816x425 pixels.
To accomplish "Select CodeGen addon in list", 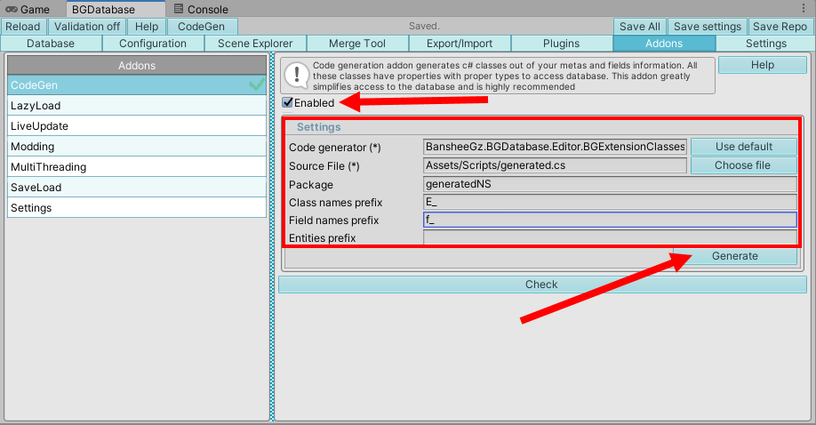I will pyautogui.click(x=137, y=84).
